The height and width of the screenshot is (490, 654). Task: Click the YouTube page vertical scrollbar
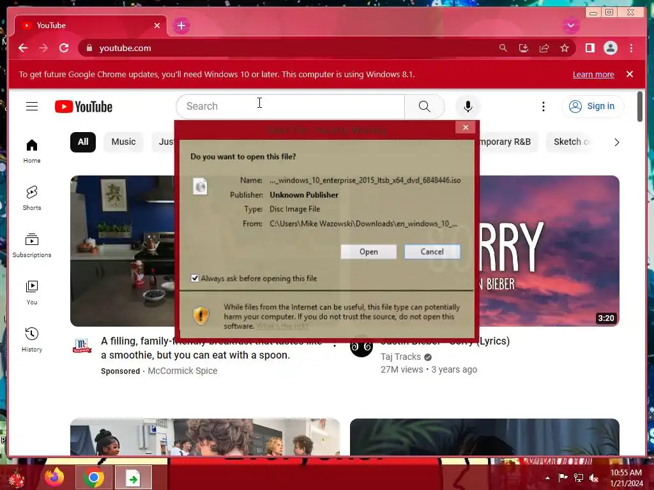point(639,107)
